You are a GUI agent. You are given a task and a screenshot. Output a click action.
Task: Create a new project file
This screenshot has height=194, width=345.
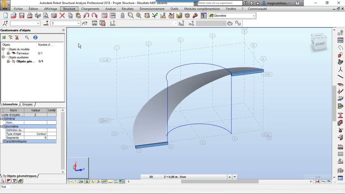(x=6, y=16)
